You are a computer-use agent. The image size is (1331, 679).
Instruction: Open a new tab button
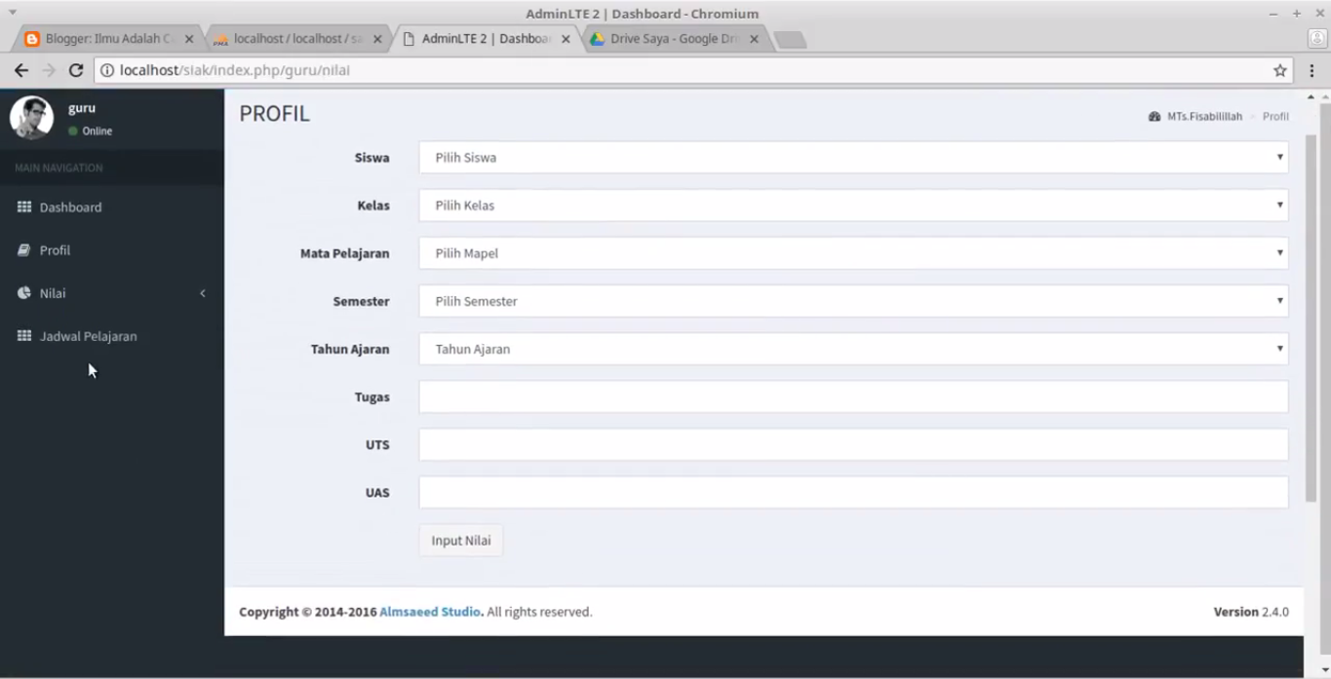pyautogui.click(x=790, y=39)
